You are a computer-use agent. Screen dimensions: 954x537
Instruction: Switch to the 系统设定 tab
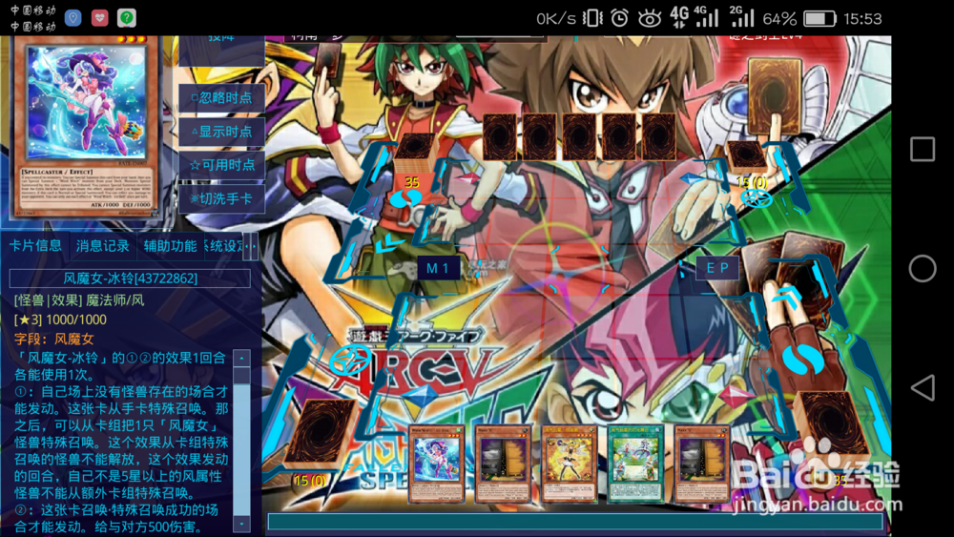[x=223, y=246]
